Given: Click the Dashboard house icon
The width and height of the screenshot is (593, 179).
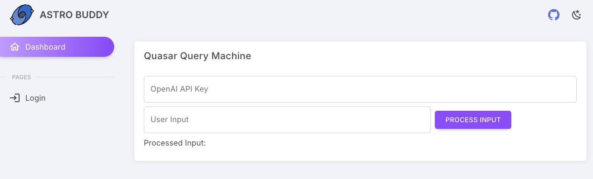Looking at the screenshot, I should click(x=15, y=47).
